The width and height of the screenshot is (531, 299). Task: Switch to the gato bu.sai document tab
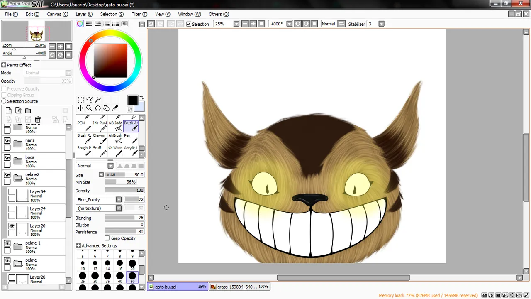(x=178, y=287)
